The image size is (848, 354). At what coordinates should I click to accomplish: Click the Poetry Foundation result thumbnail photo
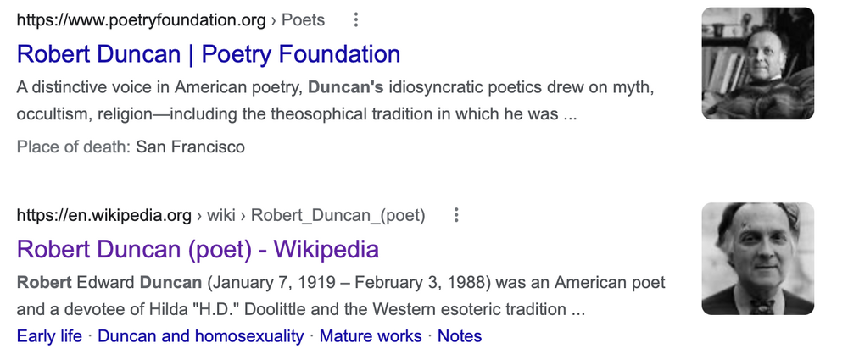(x=757, y=64)
